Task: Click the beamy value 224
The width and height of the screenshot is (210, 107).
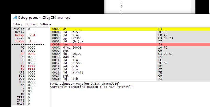Action: [x=32, y=35]
